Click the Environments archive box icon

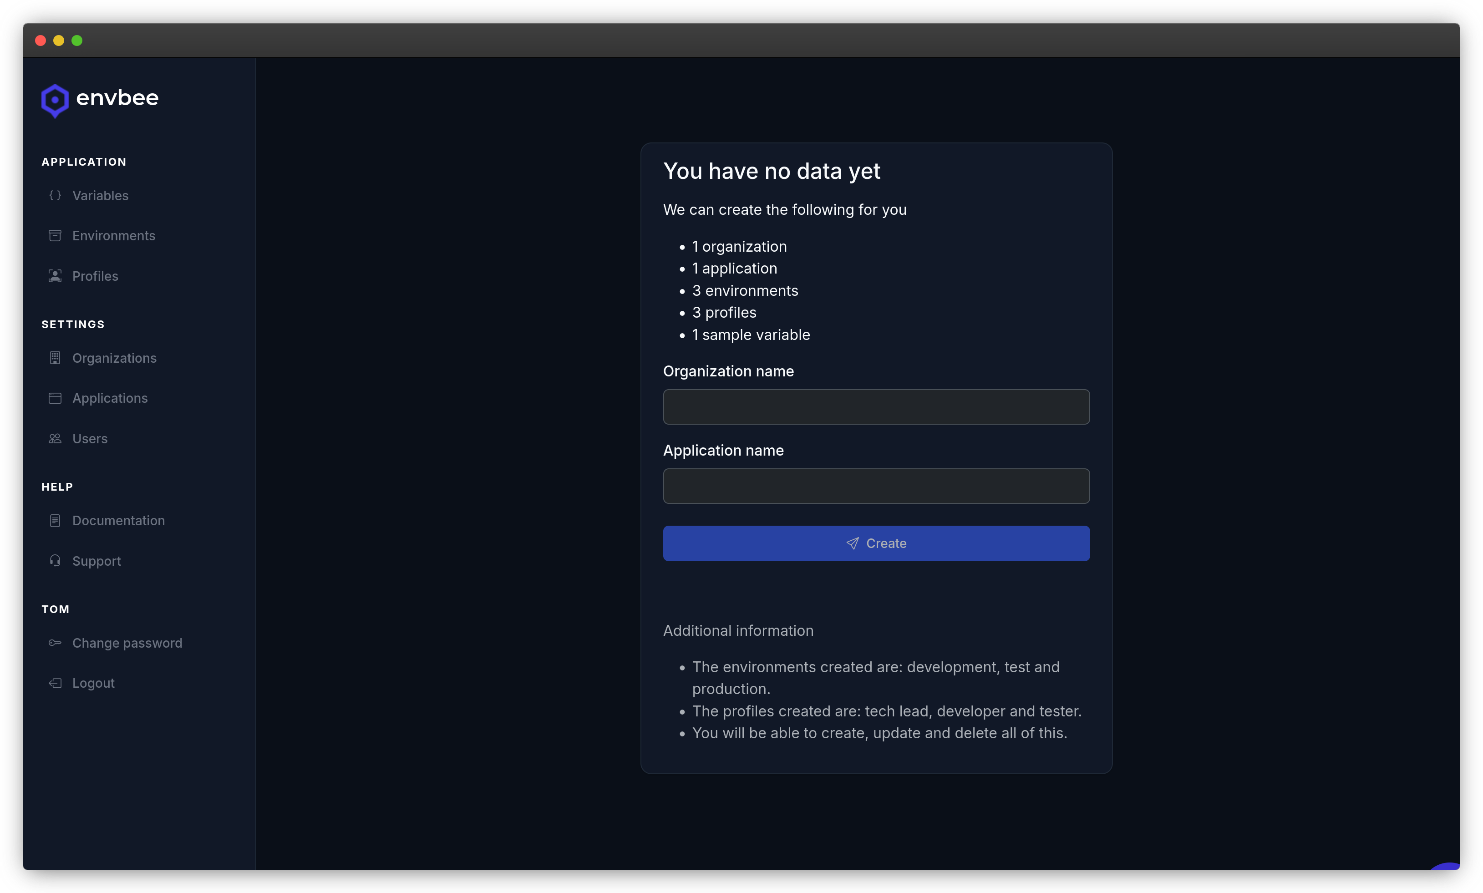pyautogui.click(x=55, y=236)
